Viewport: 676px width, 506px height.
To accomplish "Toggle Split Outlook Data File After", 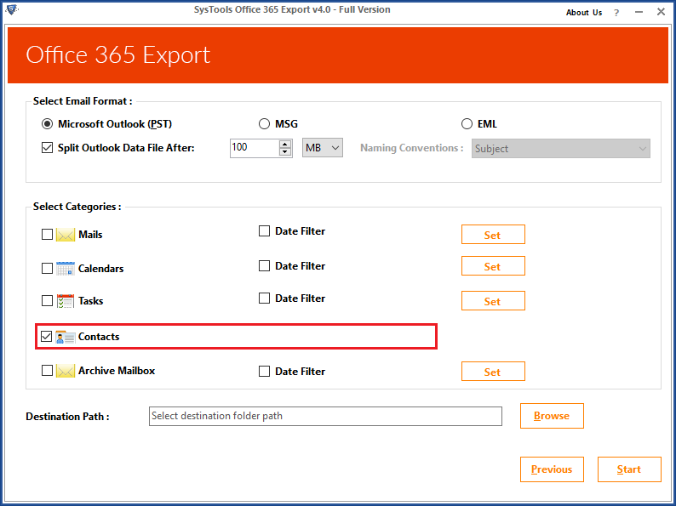I will (x=47, y=148).
